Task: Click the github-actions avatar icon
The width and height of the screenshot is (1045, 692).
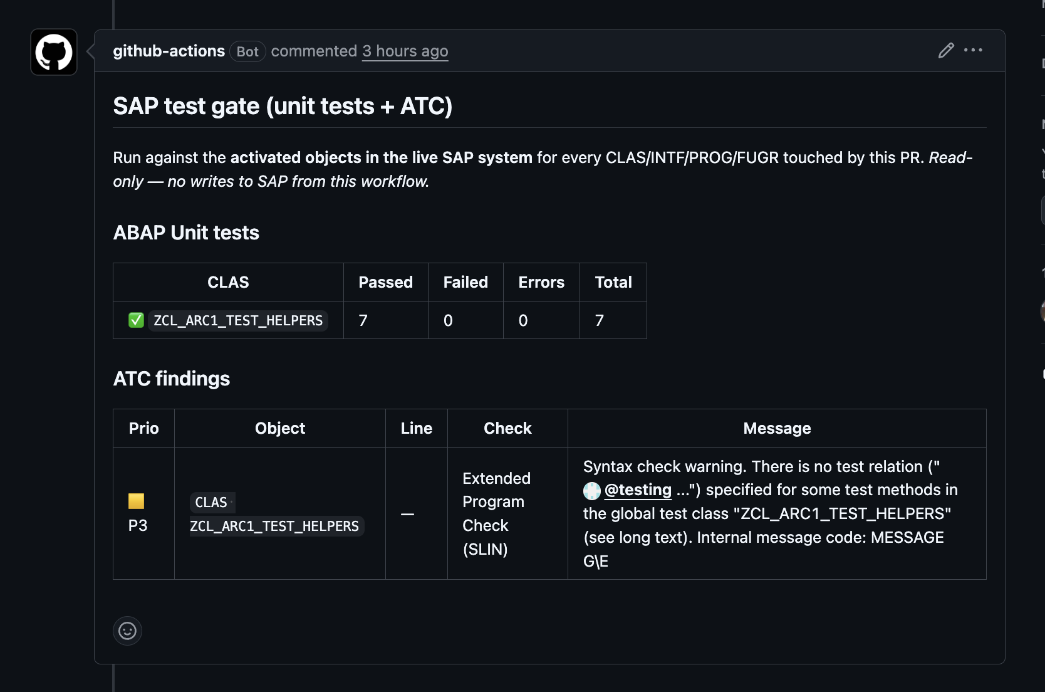Action: [x=54, y=52]
